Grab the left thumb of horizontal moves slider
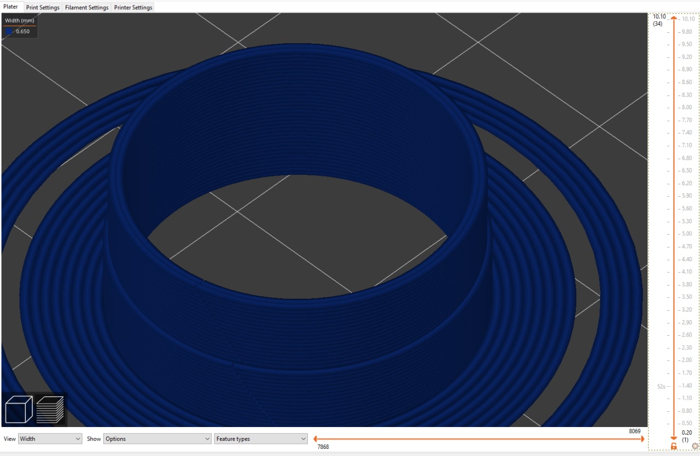Screen dimensions: 700x456 pos(316,439)
